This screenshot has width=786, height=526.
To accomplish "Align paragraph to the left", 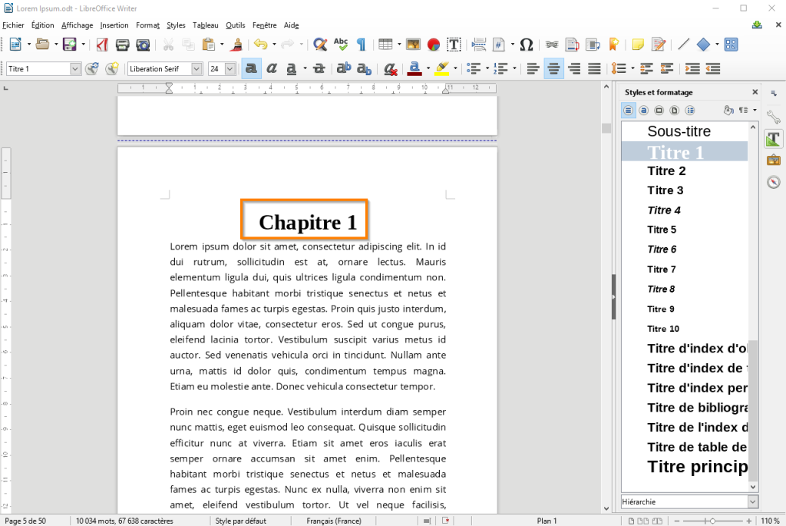I will click(x=533, y=68).
